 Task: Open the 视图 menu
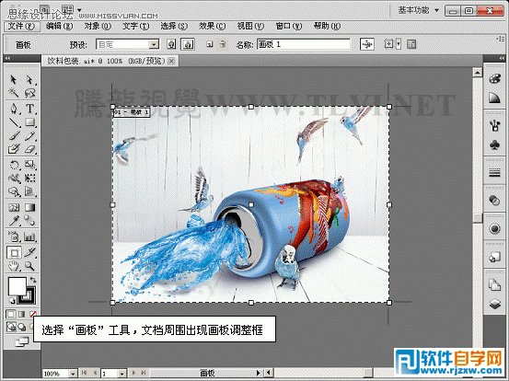click(x=250, y=26)
